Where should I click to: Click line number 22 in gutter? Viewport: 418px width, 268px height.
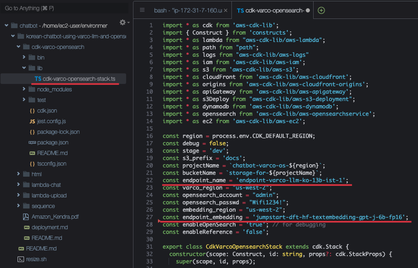(x=150, y=180)
